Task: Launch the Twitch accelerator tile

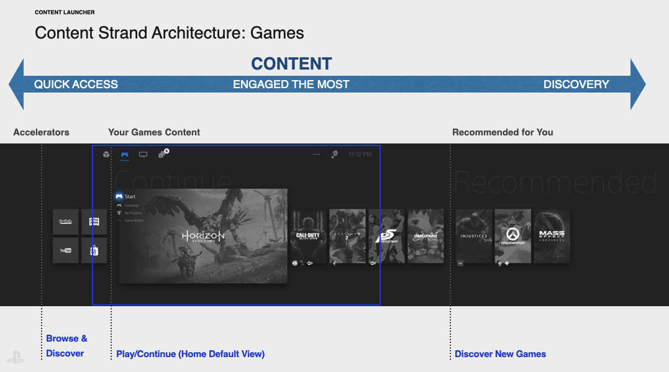Action: coord(66,222)
